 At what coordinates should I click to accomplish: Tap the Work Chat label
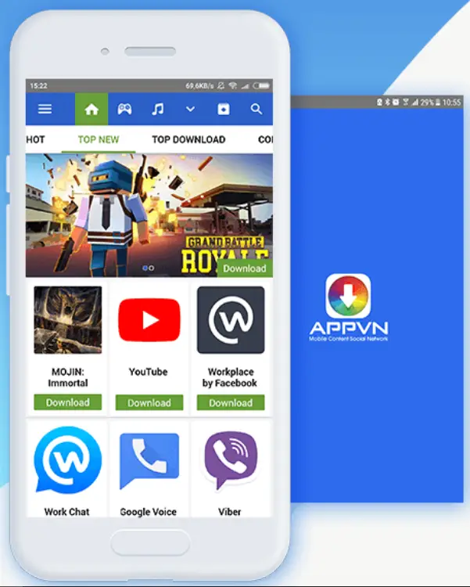pyautogui.click(x=67, y=512)
